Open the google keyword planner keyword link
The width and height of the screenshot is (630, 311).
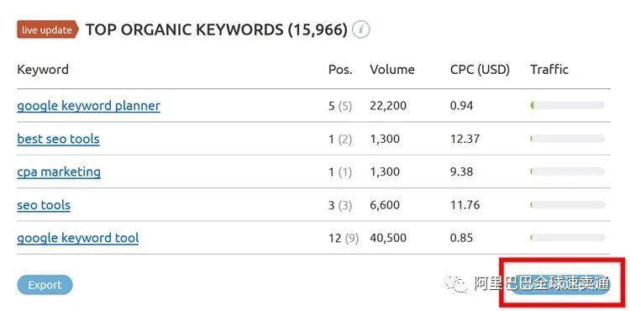pyautogui.click(x=88, y=106)
